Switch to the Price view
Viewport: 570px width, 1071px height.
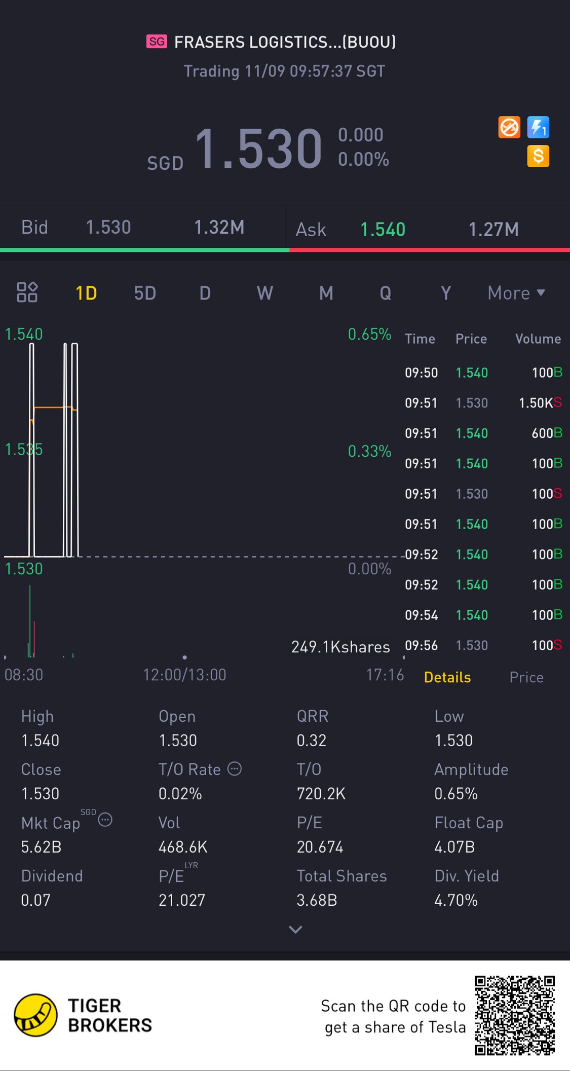(x=526, y=677)
